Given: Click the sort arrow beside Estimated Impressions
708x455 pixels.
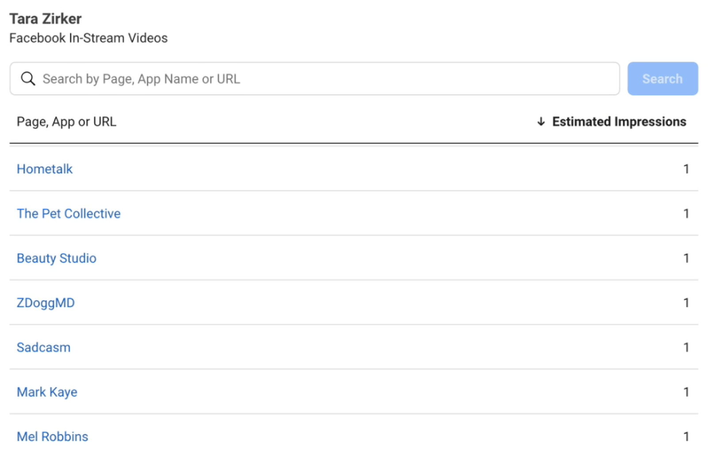Looking at the screenshot, I should [x=541, y=121].
